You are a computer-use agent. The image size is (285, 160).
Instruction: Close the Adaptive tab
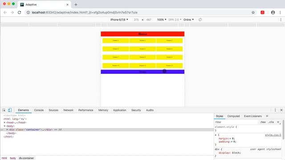(67, 5)
